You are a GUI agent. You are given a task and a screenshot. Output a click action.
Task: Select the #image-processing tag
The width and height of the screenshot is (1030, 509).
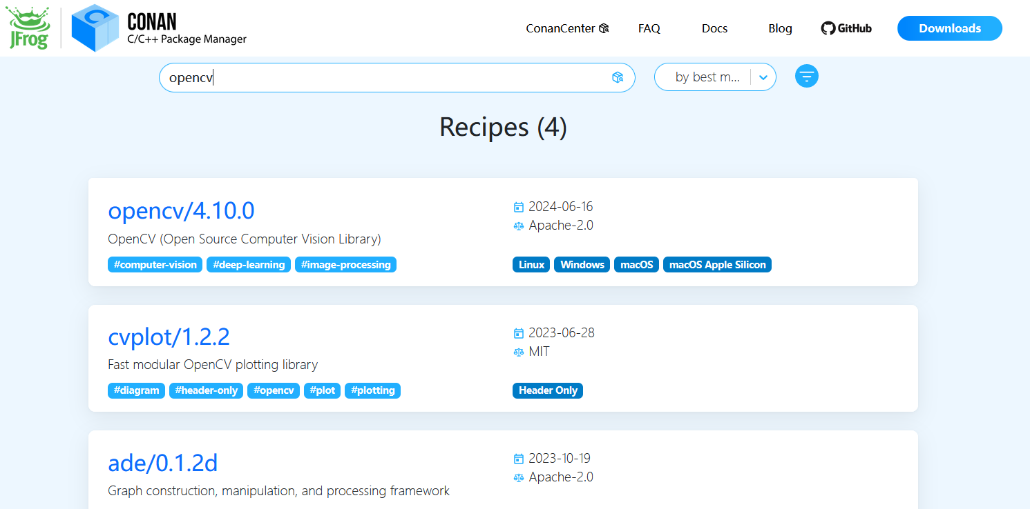point(345,265)
